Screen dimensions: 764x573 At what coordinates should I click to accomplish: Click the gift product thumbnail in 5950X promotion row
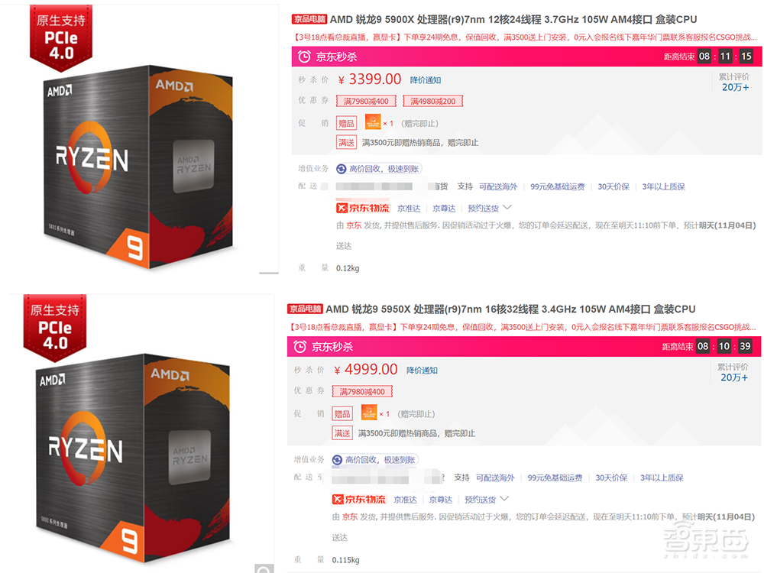[369, 413]
